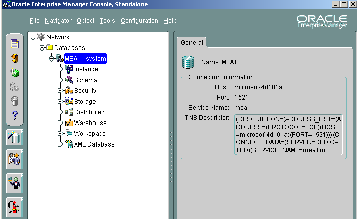Select the Databases tree label

[69, 48]
